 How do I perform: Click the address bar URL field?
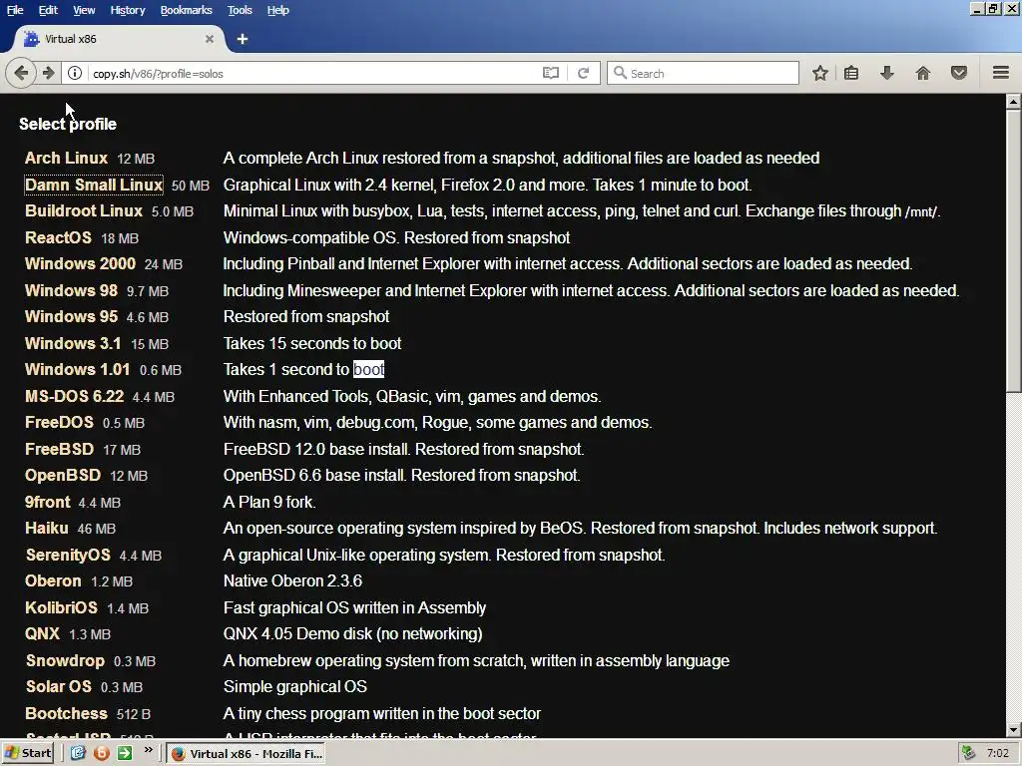(x=312, y=73)
